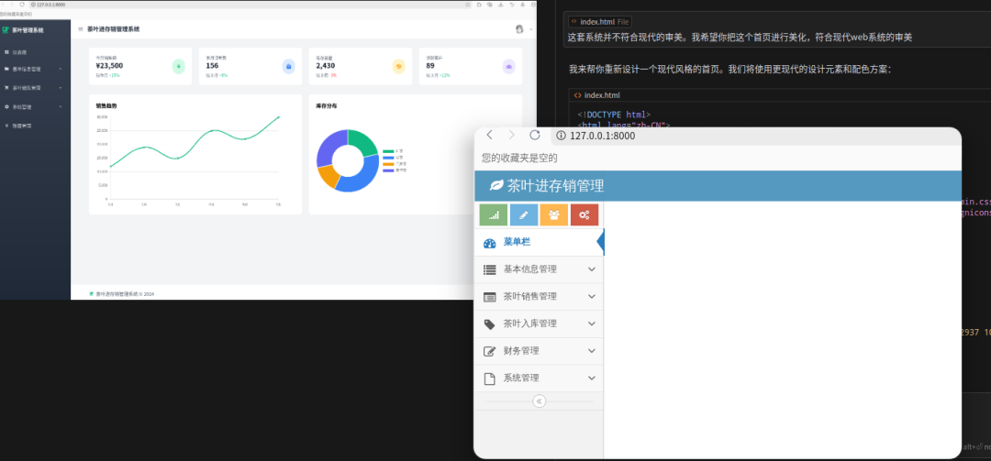Click the file icon of 系统管理

(x=489, y=379)
